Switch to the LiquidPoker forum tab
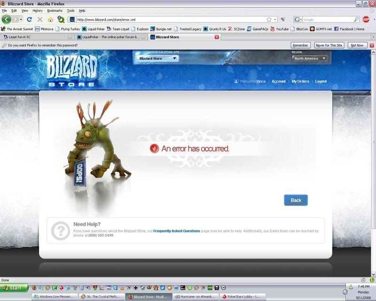The width and height of the screenshot is (376, 301). coord(111,37)
